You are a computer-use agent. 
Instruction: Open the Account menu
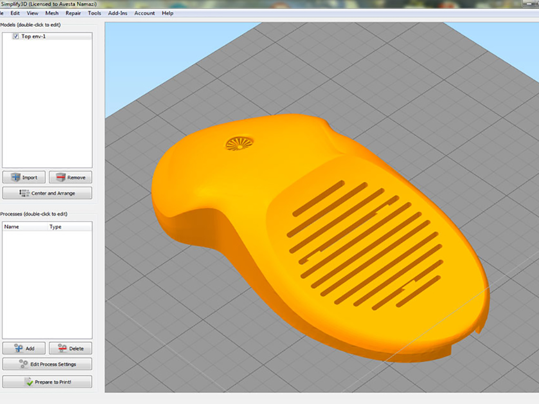point(144,13)
